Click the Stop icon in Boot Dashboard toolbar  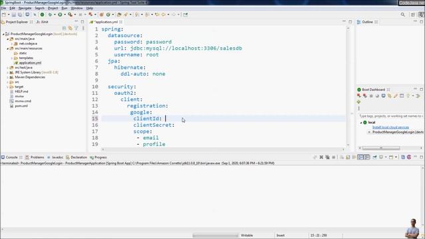pos(371,96)
